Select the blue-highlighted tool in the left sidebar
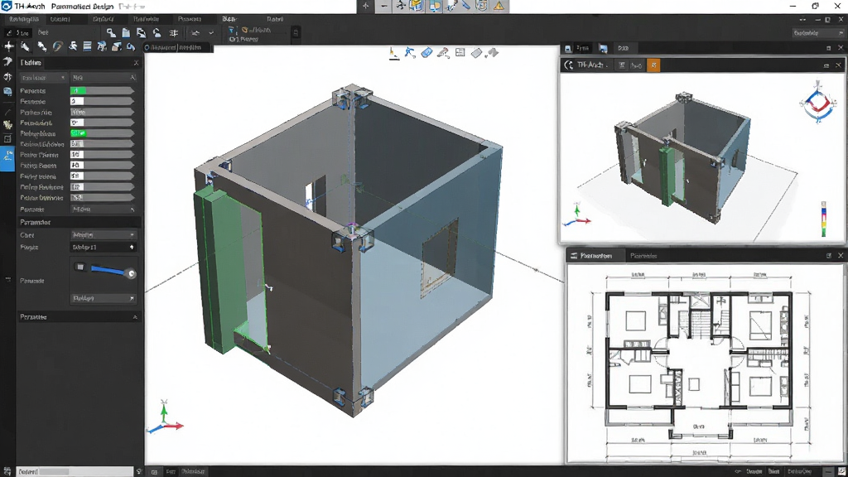The image size is (848, 477). [x=7, y=160]
